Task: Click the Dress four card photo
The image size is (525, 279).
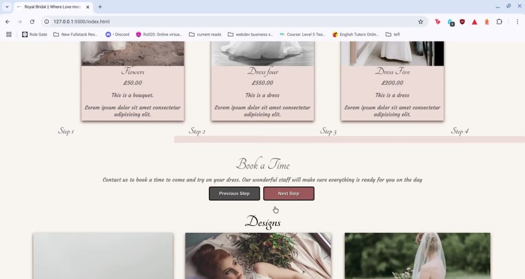Action: click(x=263, y=54)
